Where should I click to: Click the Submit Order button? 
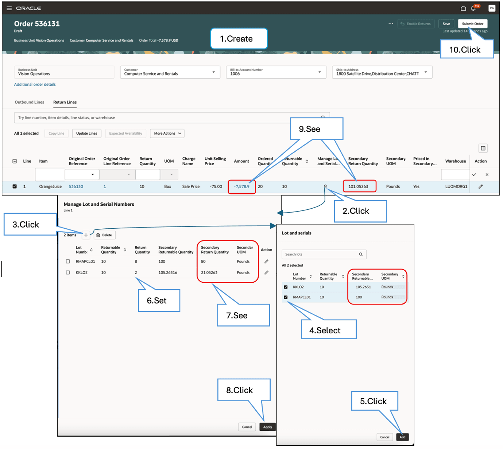click(x=473, y=24)
